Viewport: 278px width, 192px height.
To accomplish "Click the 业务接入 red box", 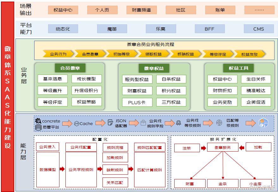I will (x=47, y=147).
